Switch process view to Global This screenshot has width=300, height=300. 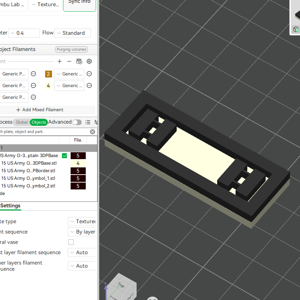[22, 122]
